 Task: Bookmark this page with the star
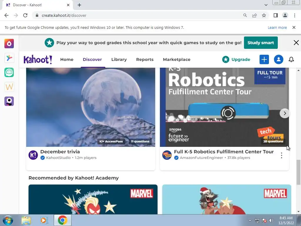coord(264,15)
